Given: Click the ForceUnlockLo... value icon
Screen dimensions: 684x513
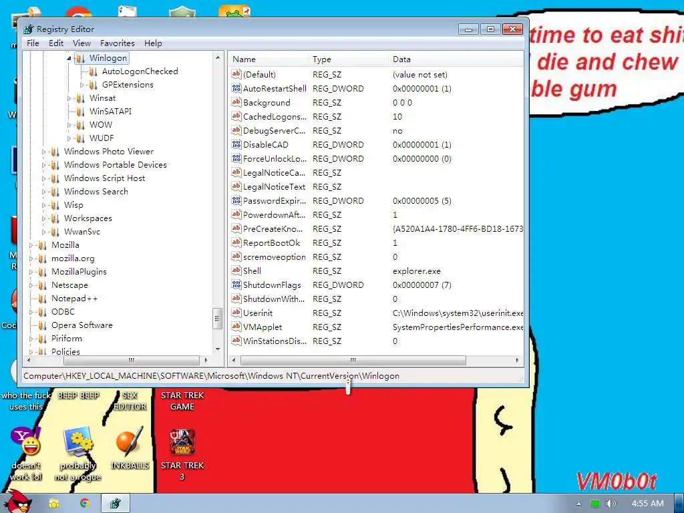Looking at the screenshot, I should point(236,158).
